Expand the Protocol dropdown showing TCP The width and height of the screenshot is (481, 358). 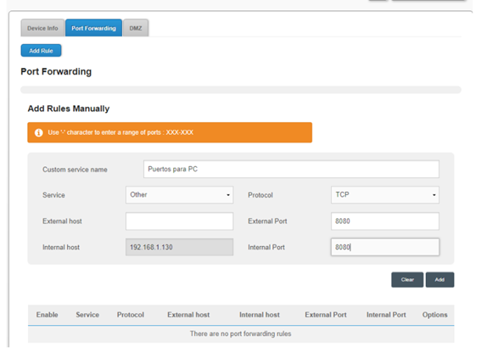(x=385, y=195)
